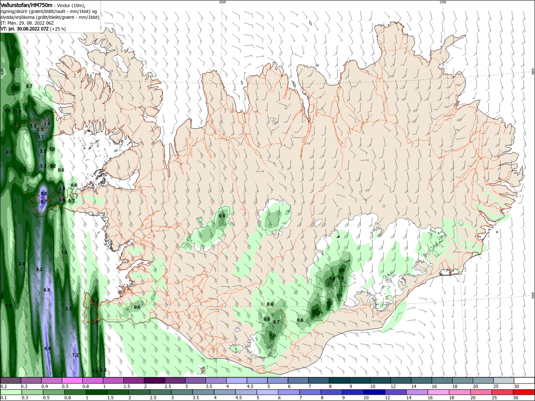Select the 2.2 value over Reykjanes peninsula
This screenshot has width=535, height=401.
[x=95, y=302]
